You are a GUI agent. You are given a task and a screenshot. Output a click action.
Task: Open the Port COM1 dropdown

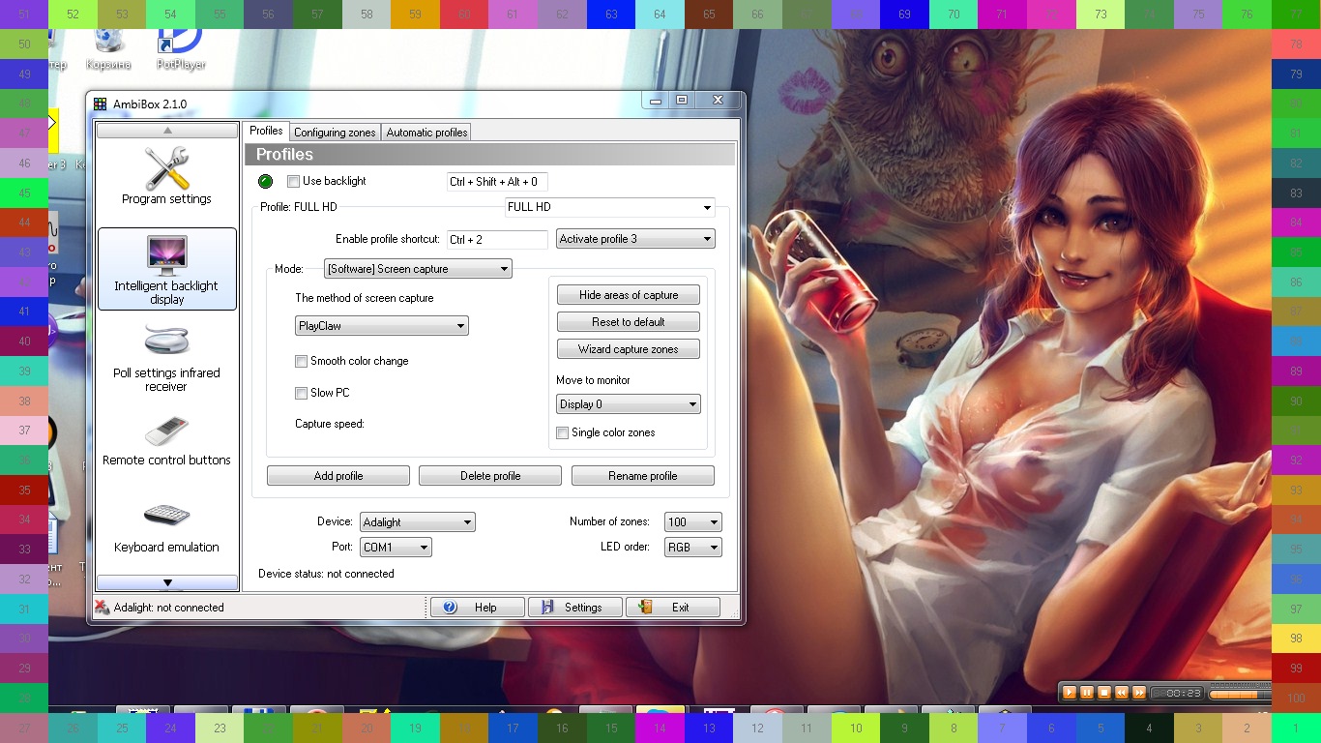coord(396,548)
